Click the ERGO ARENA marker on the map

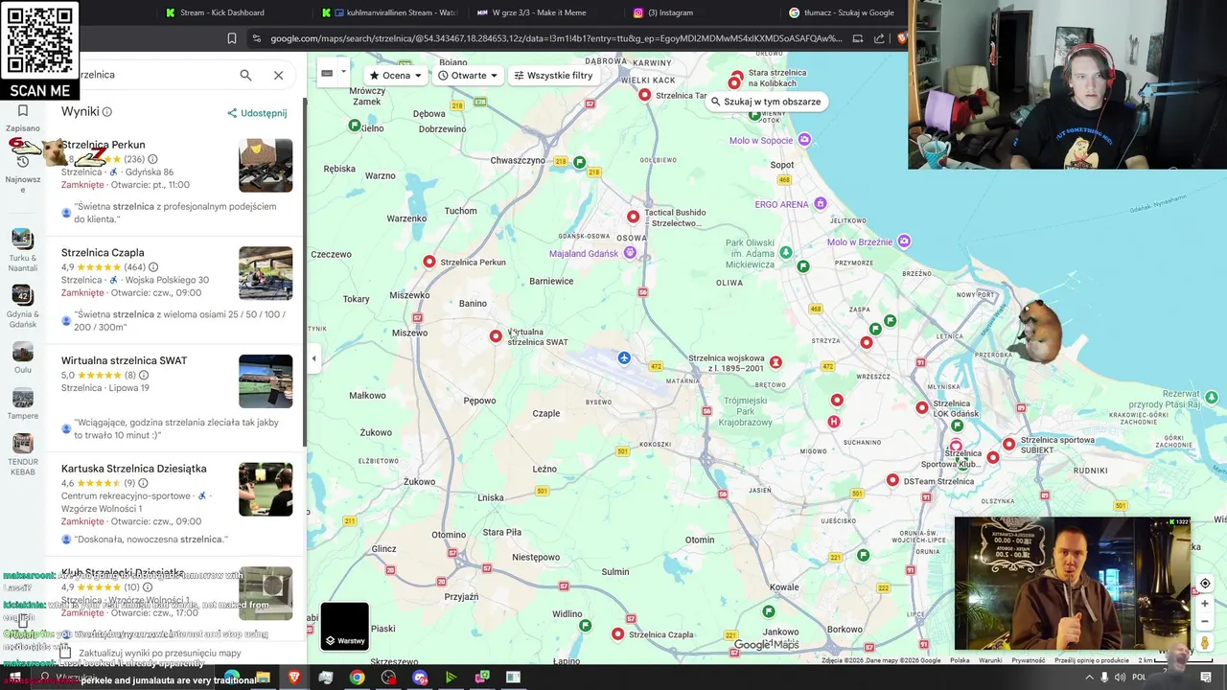coord(821,204)
